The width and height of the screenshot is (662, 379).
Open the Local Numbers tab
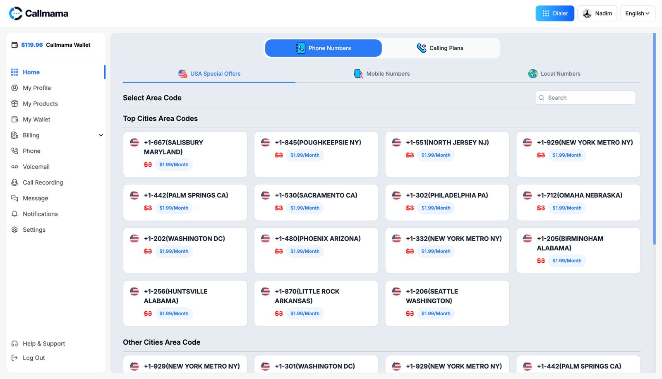[554, 74]
